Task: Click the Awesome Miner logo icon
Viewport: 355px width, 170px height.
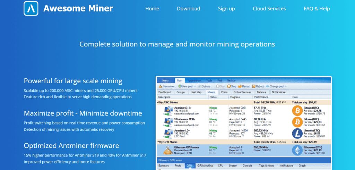Action: 31,9
